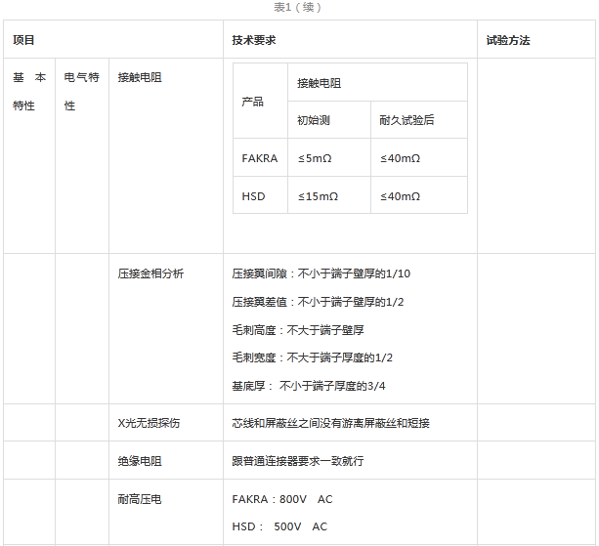Image resolution: width=599 pixels, height=546 pixels.
Task: Select the 产品 cell in inner table
Action: tap(253, 102)
